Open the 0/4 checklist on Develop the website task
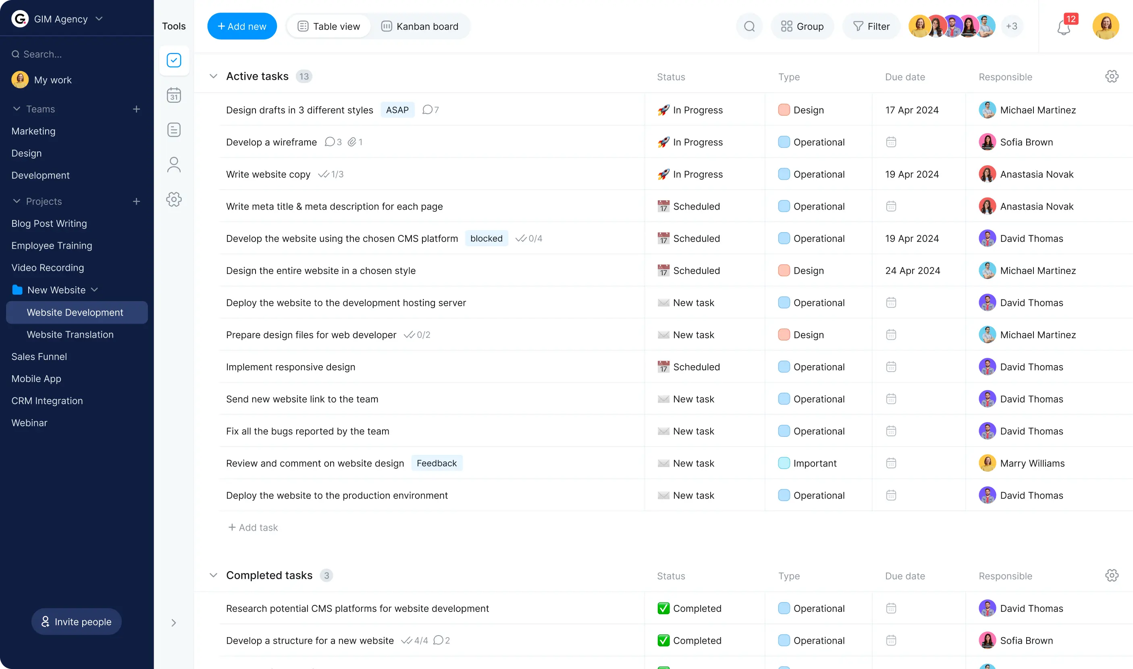Screen dimensions: 1133x669 click(529, 238)
